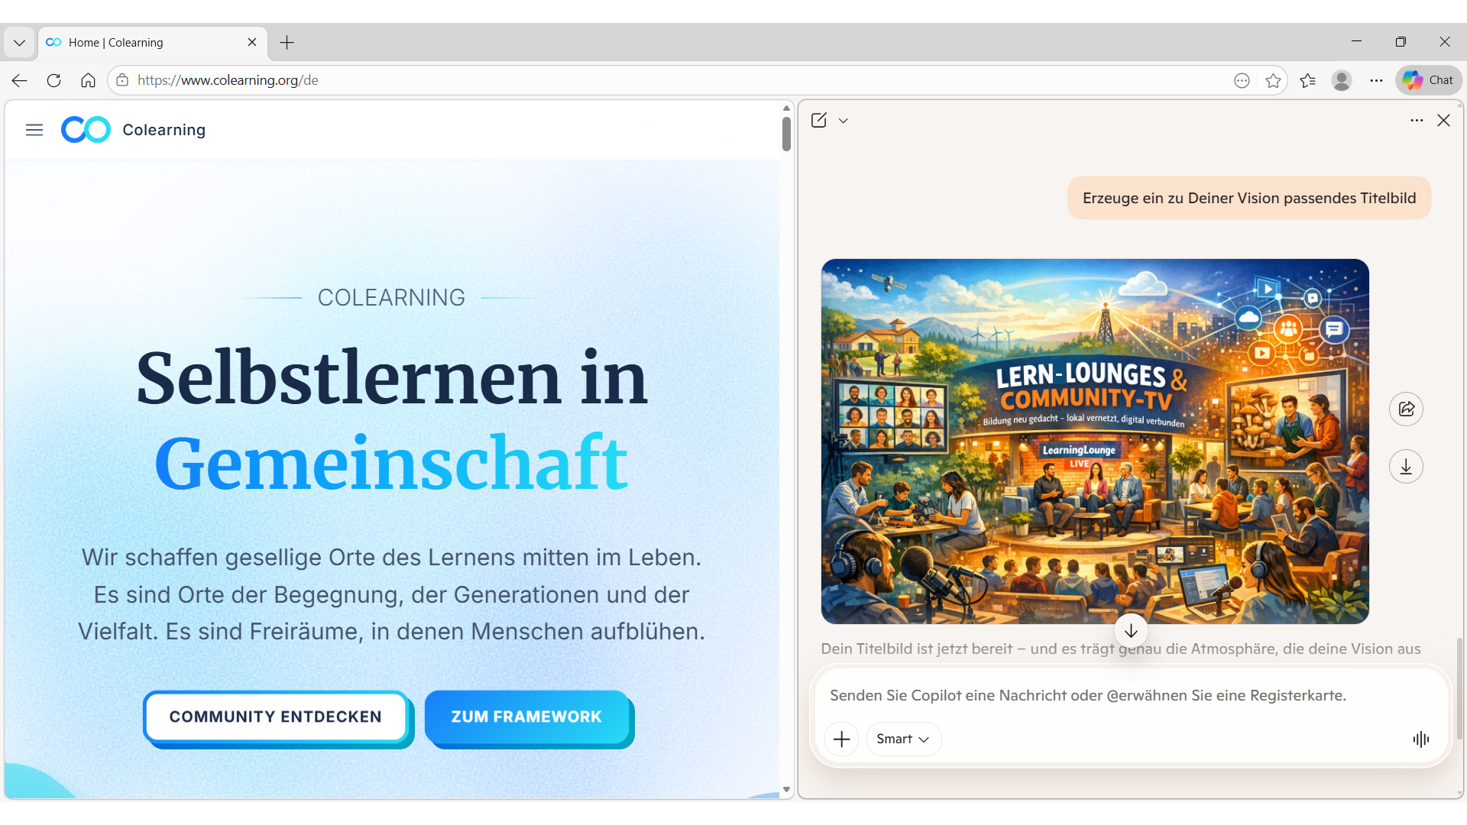The image size is (1467, 825).
Task: Click the ZUM FRAMEWORK button
Action: 526,717
